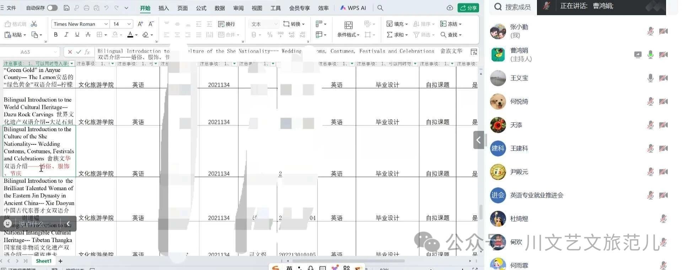The height and width of the screenshot is (270, 682).
Task: Expand quick access toolbar more chevron
Action: pos(126,8)
